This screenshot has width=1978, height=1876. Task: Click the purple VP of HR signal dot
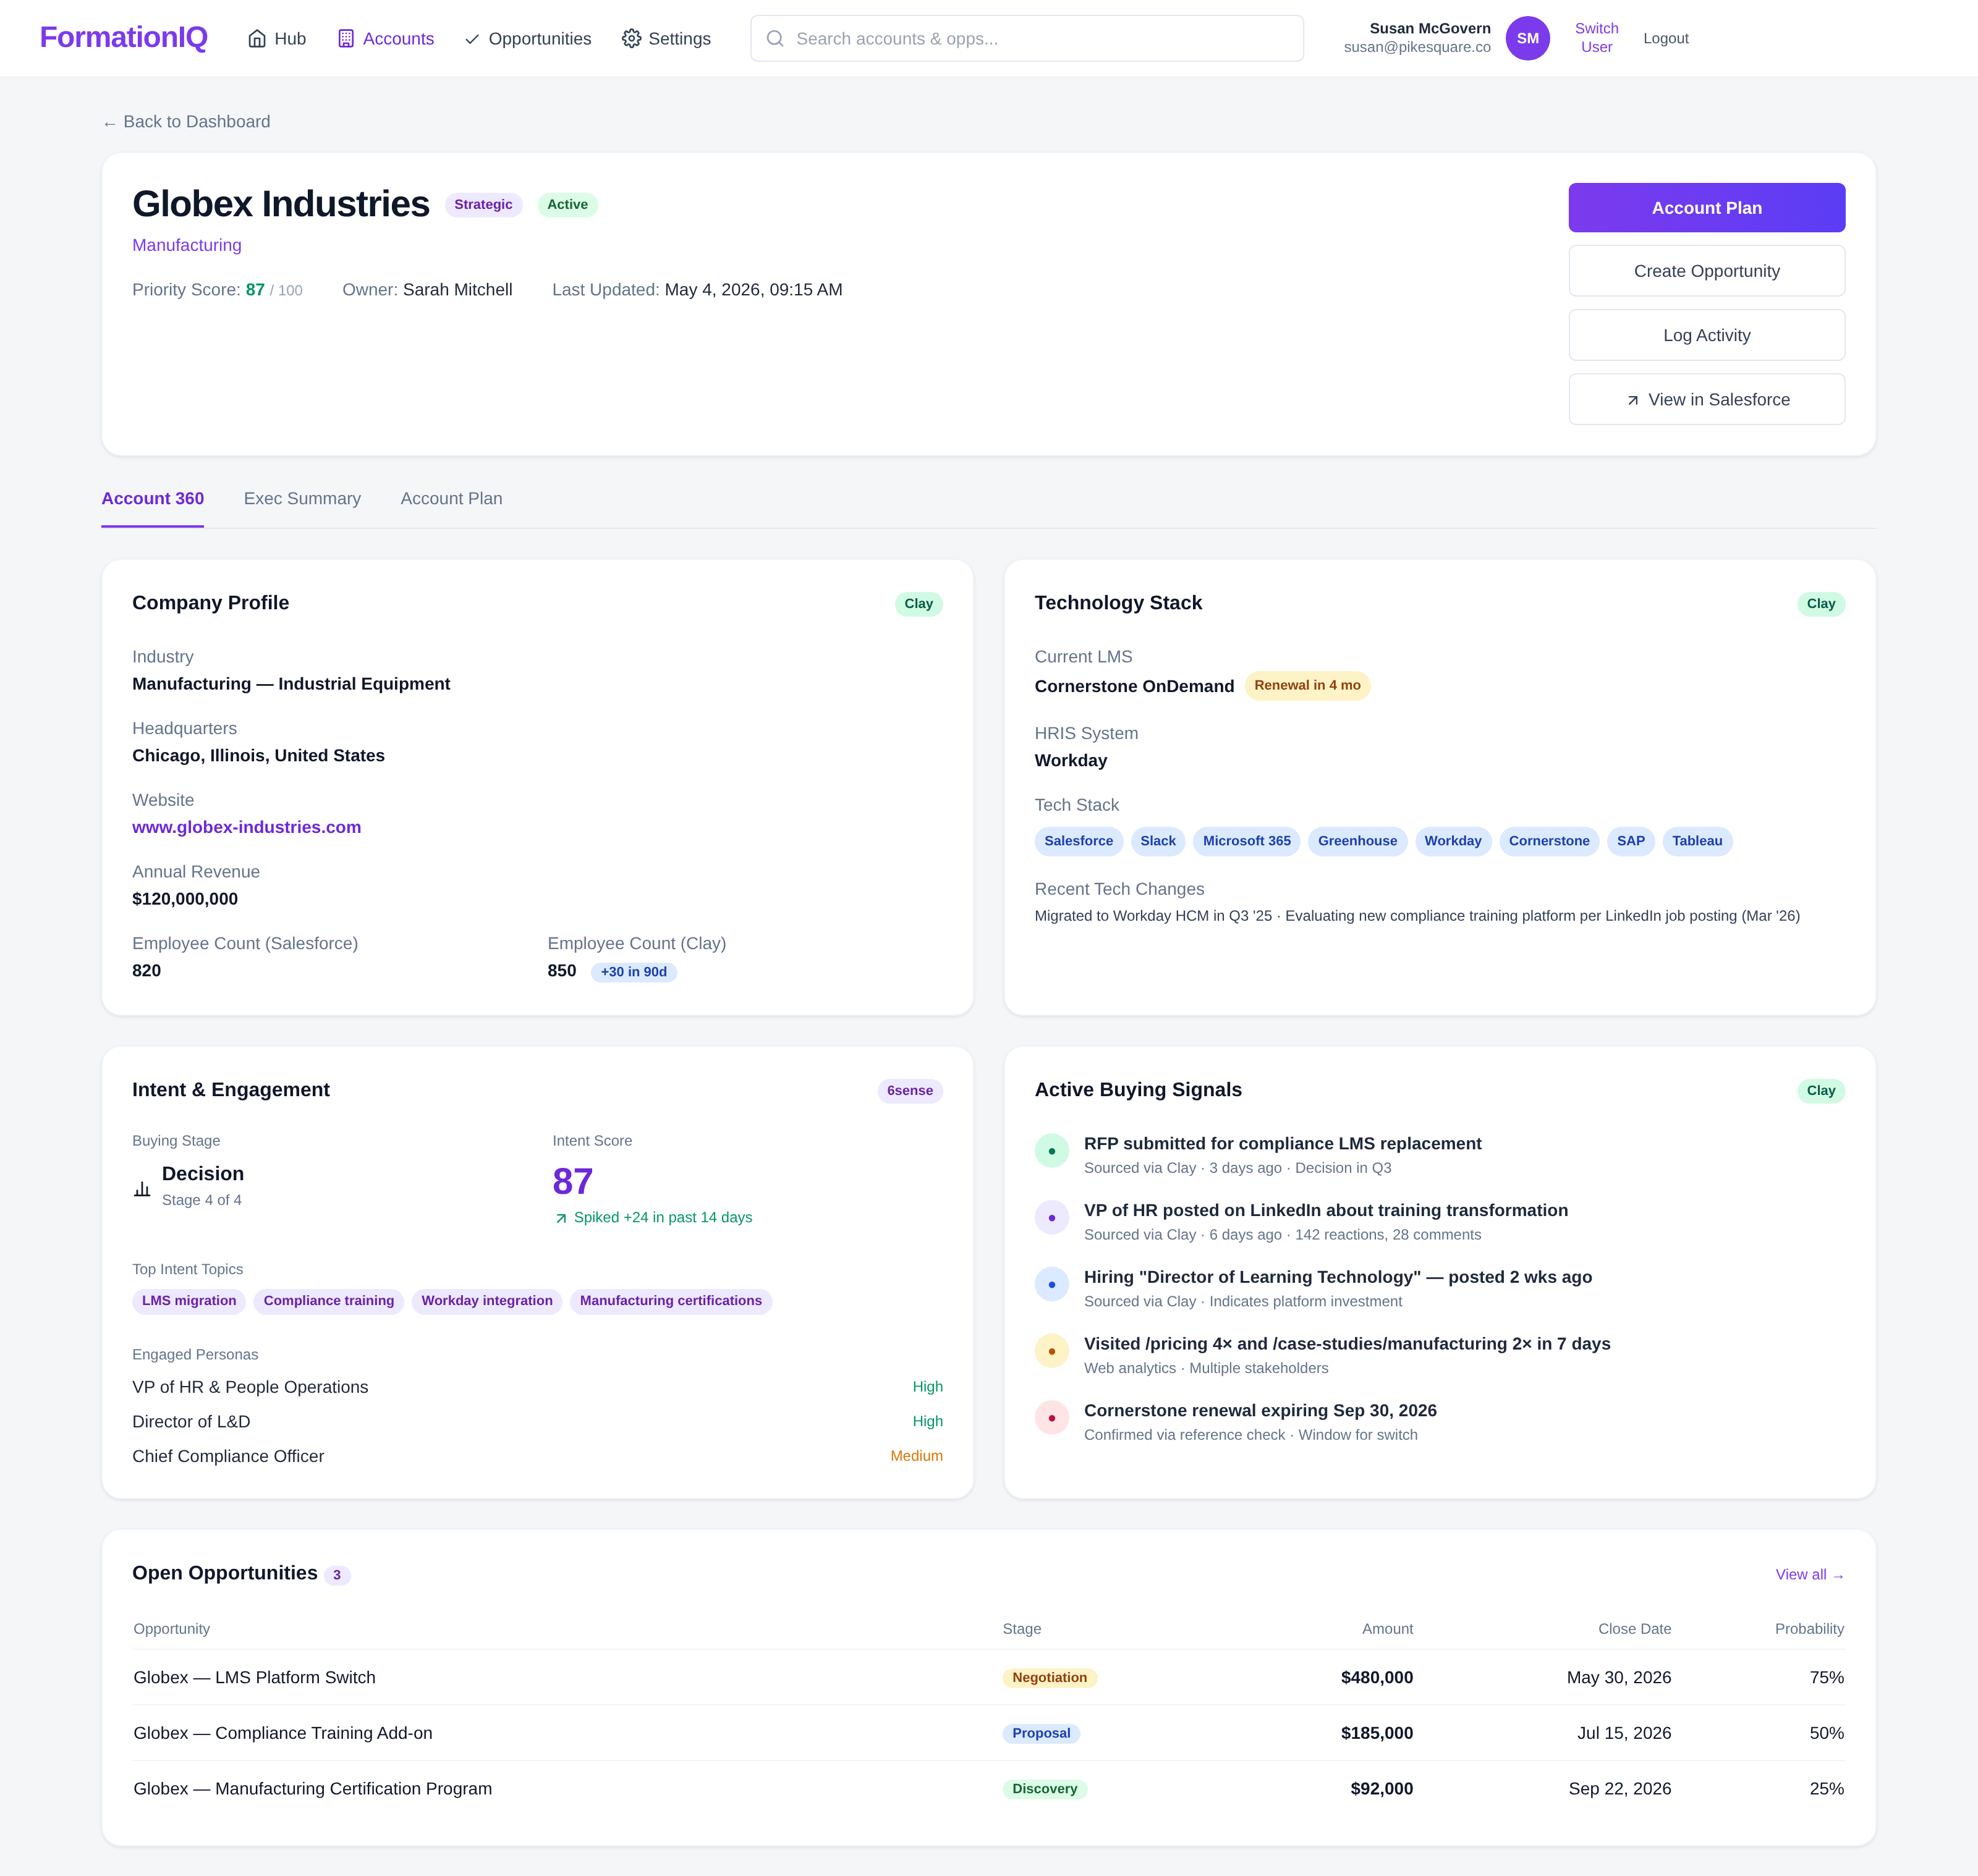1051,1218
